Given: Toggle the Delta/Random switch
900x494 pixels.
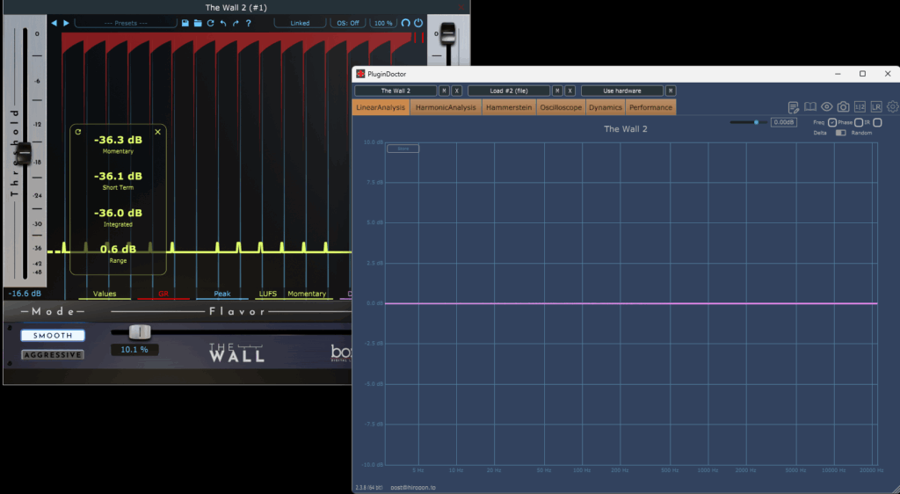Looking at the screenshot, I should pos(841,133).
